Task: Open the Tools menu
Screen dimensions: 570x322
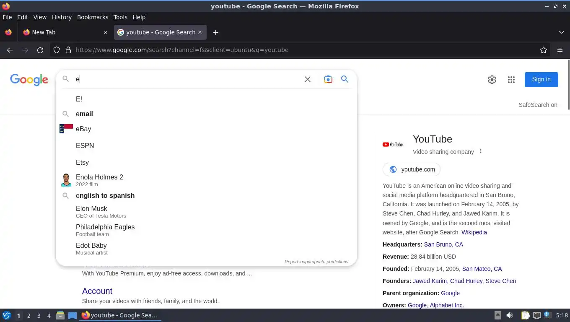Action: (120, 17)
